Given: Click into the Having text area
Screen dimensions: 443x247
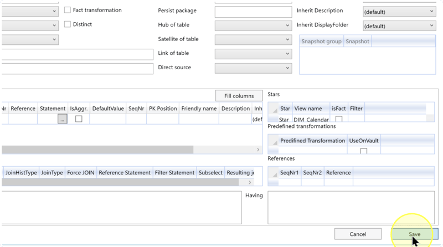Looking at the screenshot, I should pyautogui.click(x=351, y=208).
